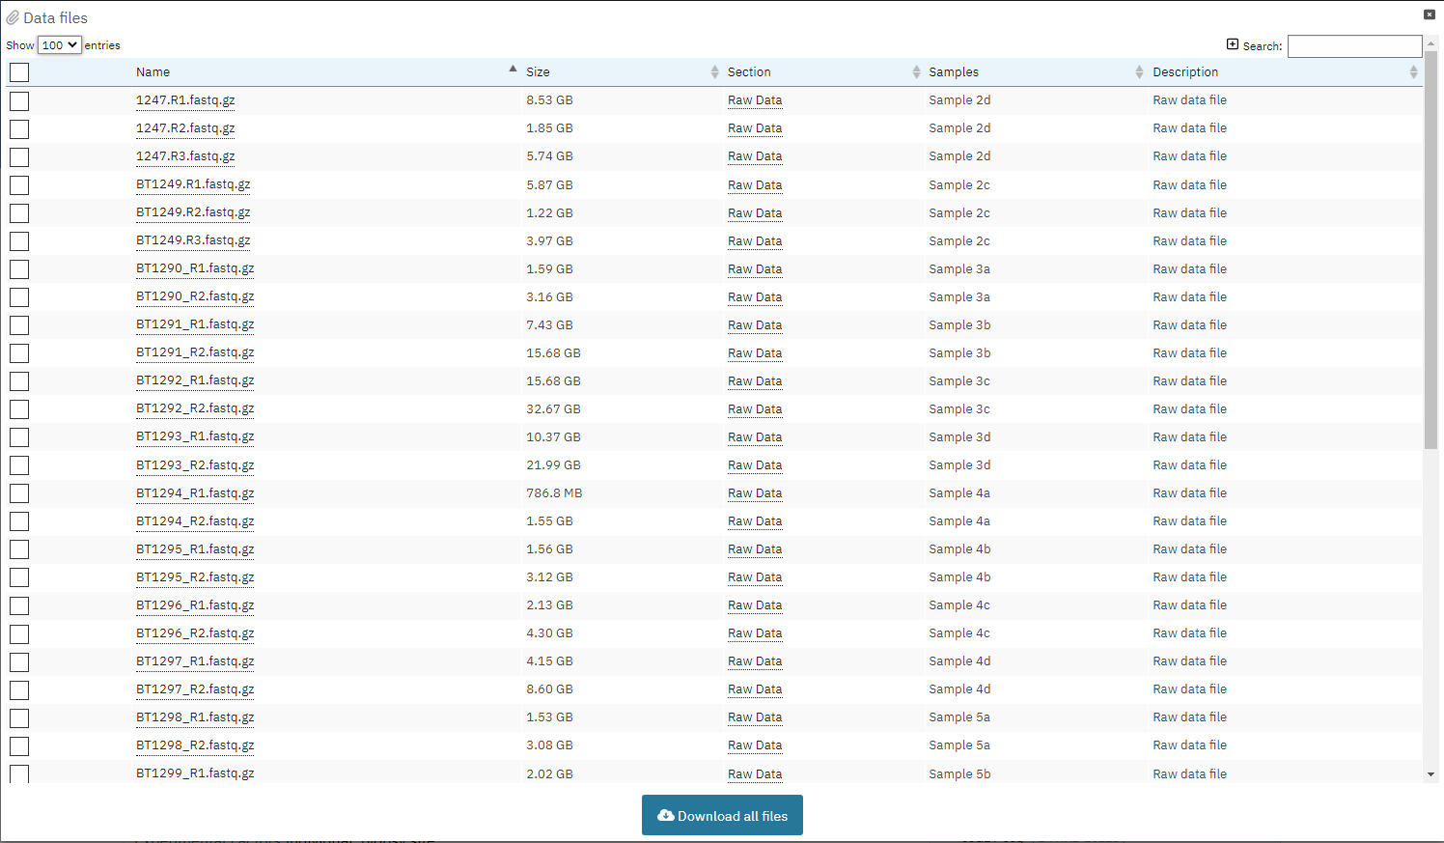
Task: Enable checkbox for BT1294_R1.fastq.gz
Action: click(x=19, y=493)
